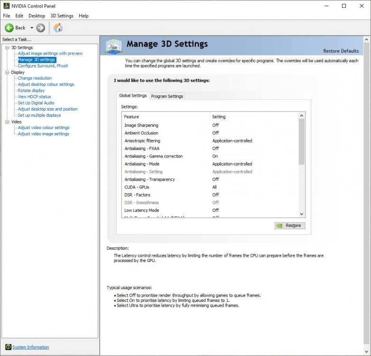The width and height of the screenshot is (371, 356).
Task: Open Anisotropic filtering's Application-controlled value
Action: [232, 141]
